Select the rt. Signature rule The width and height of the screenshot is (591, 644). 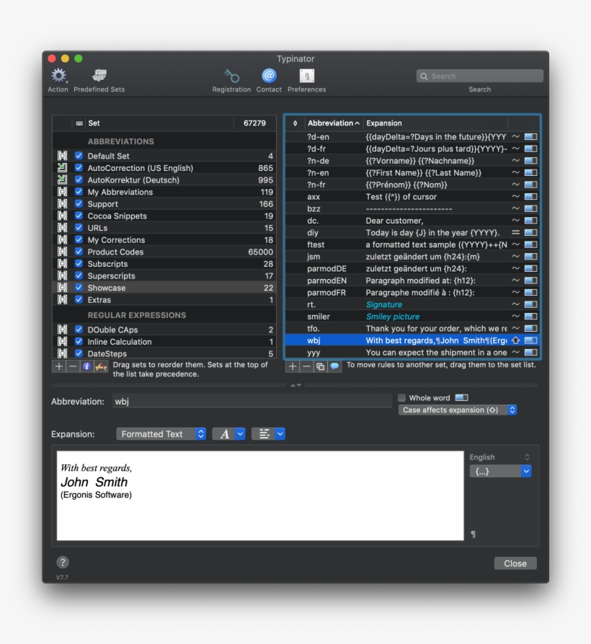(412, 304)
